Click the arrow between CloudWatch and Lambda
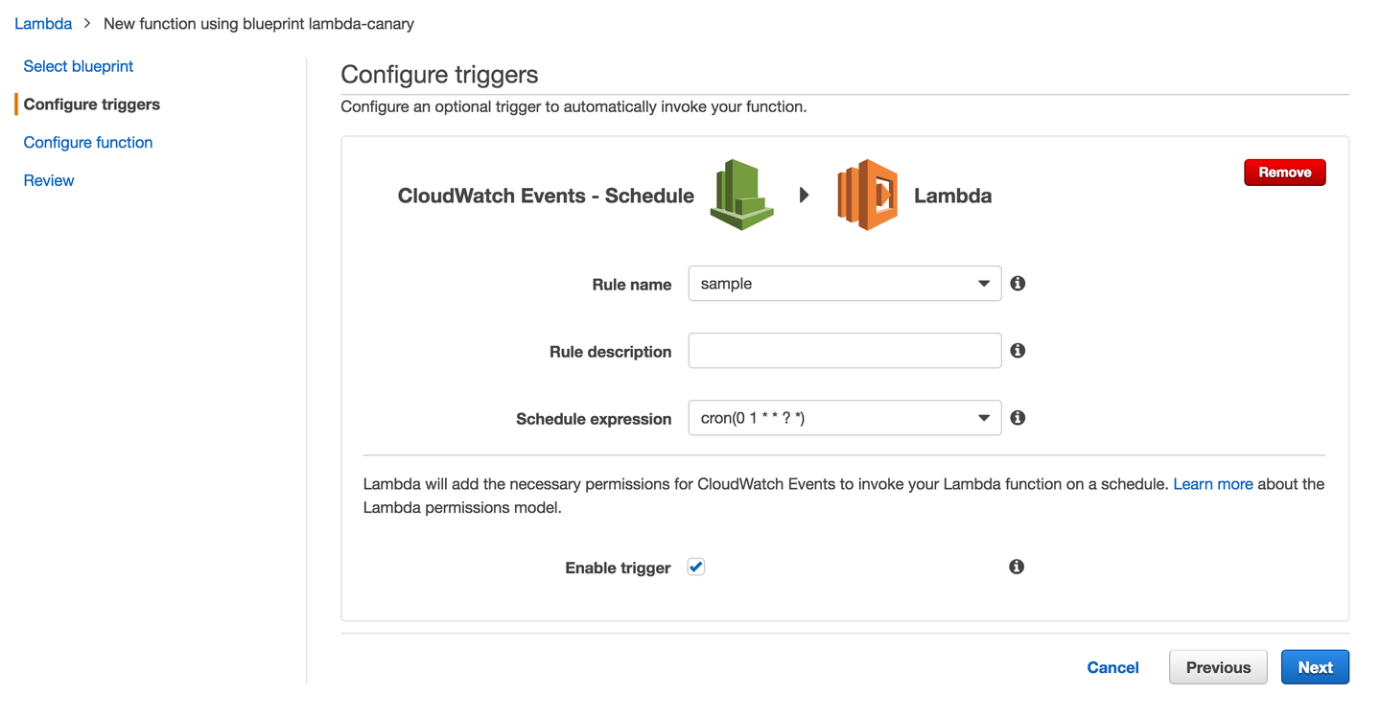 (804, 195)
